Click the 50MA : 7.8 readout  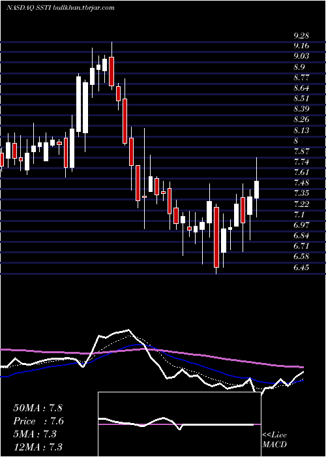point(38,408)
